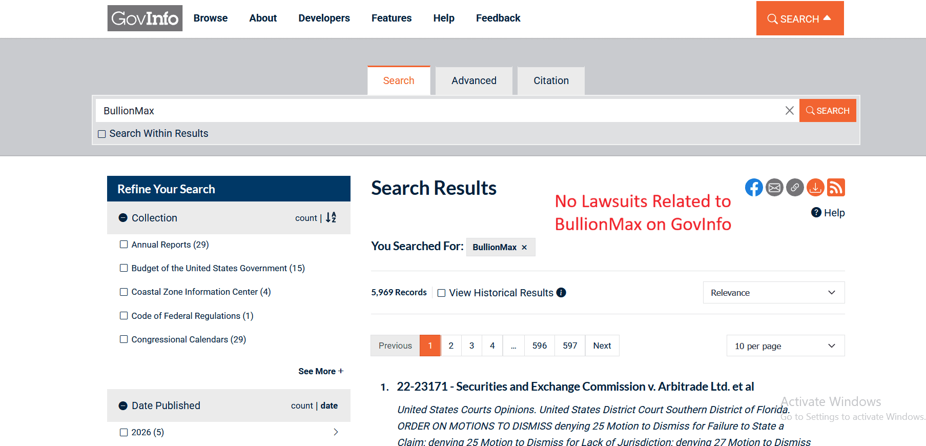Copy the search link icon
The image size is (926, 446).
[795, 188]
